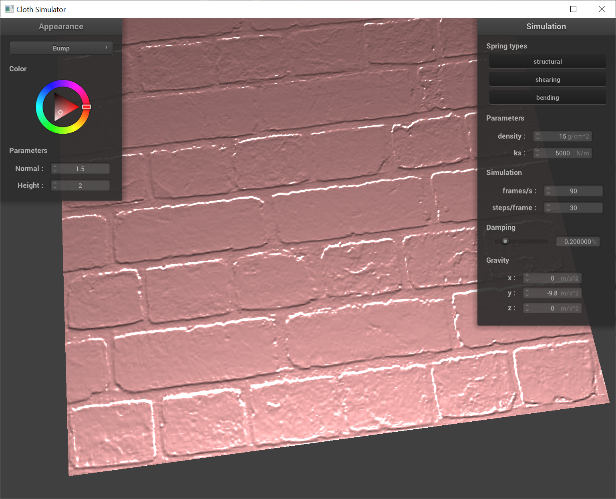
Task: Click the Height stepper arrows
Action: (x=55, y=185)
